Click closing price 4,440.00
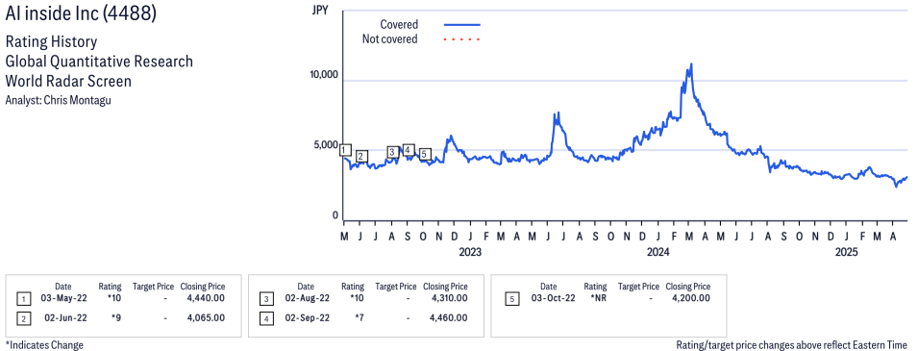 [206, 298]
